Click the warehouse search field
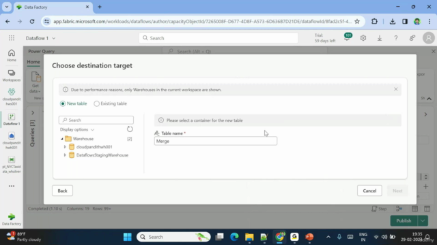Viewport: 437px width, 245px height. [96, 120]
